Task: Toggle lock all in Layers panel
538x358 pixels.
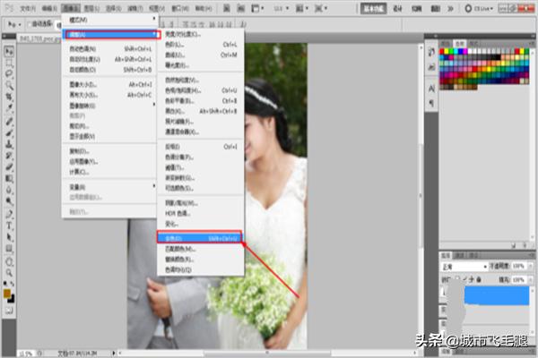Action: click(479, 279)
